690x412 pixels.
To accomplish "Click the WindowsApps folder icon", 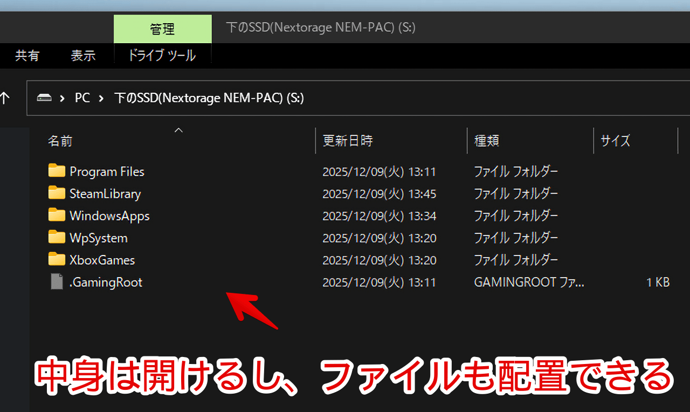I will click(56, 216).
